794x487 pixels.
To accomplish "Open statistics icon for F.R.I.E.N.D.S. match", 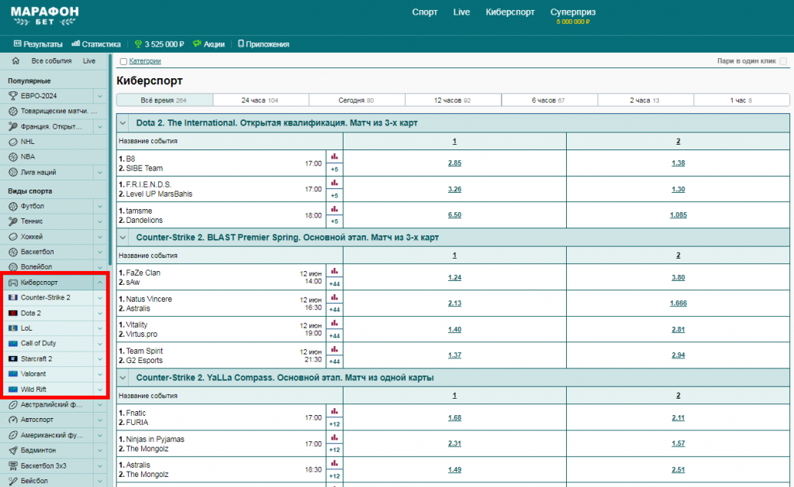I will point(334,183).
